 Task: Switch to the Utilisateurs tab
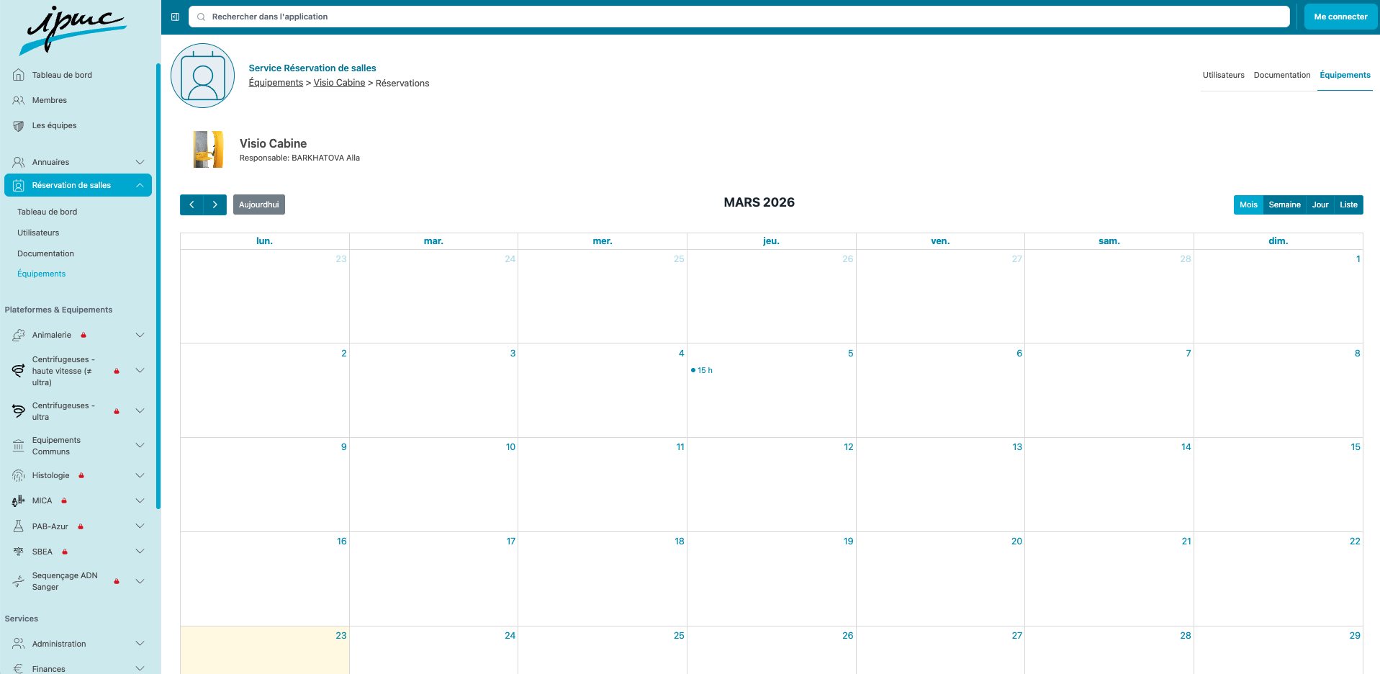[x=1223, y=75]
